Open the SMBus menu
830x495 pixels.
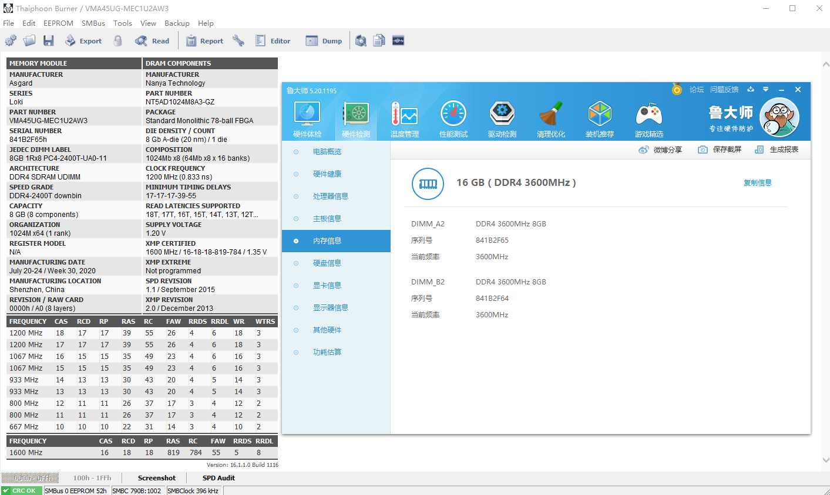[x=93, y=23]
